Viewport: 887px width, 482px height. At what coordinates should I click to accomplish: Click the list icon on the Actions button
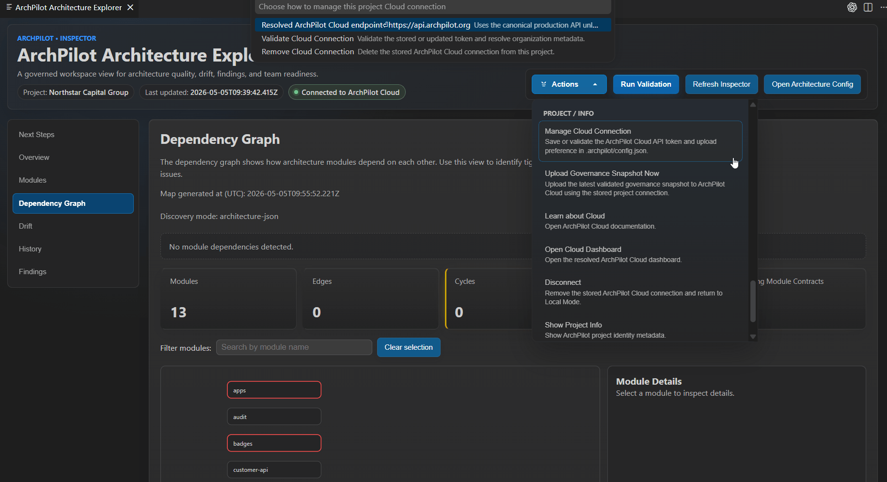(544, 84)
